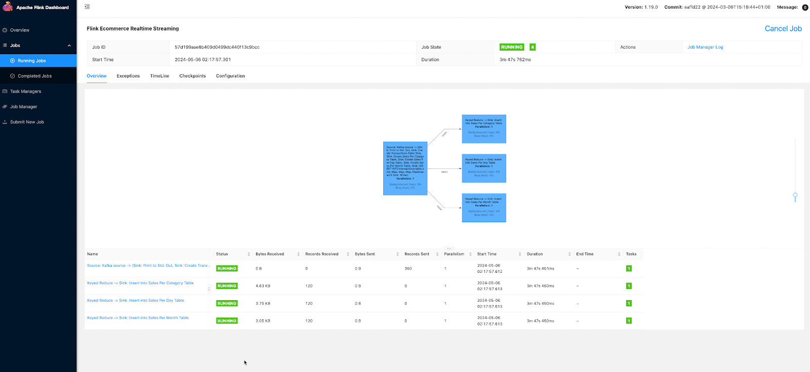Collapse the Jobs sidebar menu chevron
This screenshot has height=372, width=810.
[x=69, y=46]
